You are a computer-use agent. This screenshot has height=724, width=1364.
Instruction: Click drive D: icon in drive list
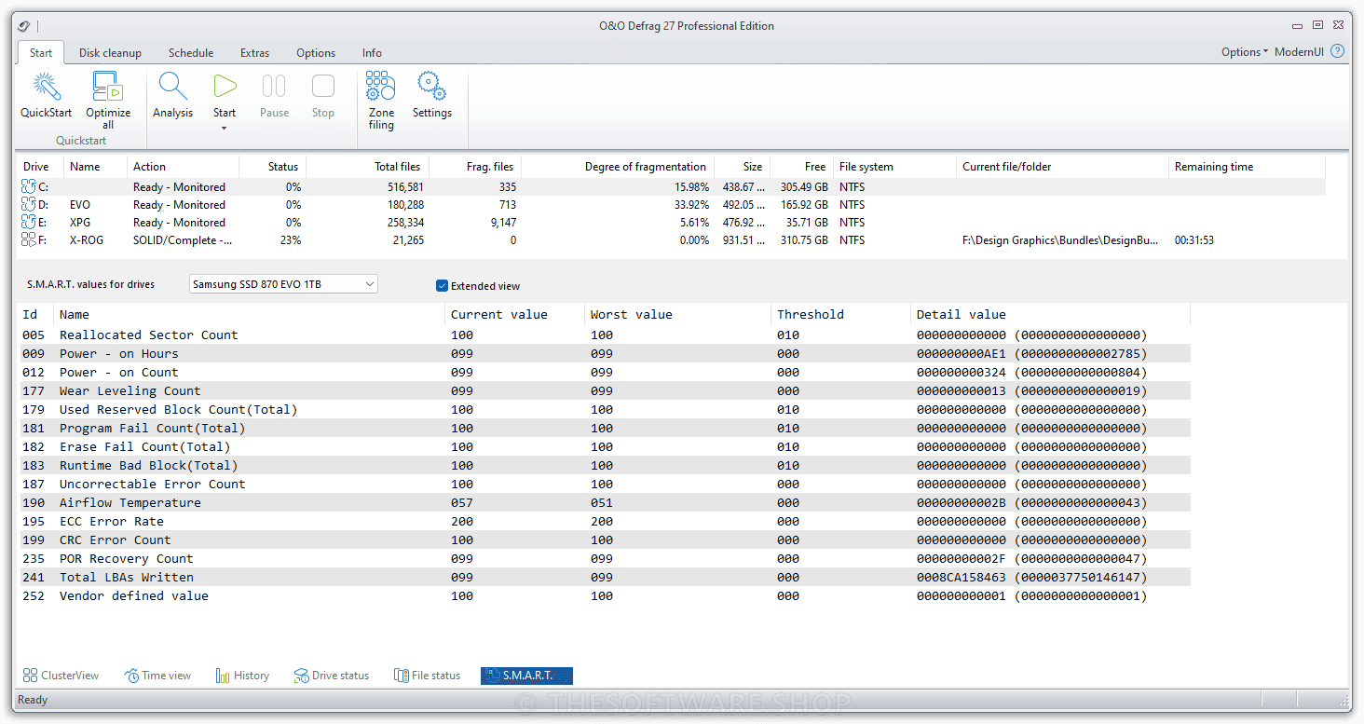29,205
